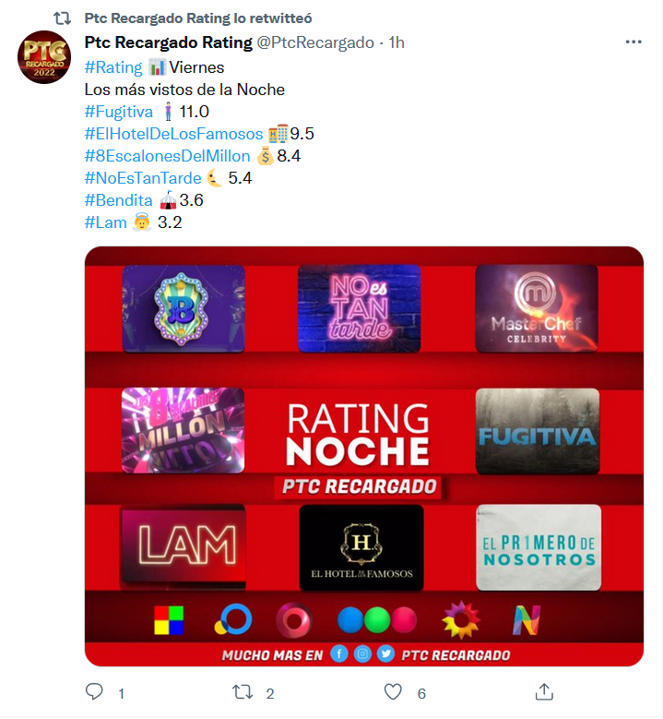Click 'Ptc Recargado Rating lo retwitteó' text

click(198, 18)
